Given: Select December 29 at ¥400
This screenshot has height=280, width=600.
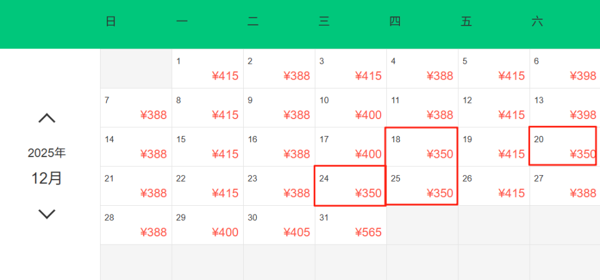Looking at the screenshot, I should click(x=207, y=225).
